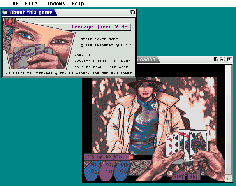Click the stacked-pages icon in About window title bar
The image size is (236, 186).
[132, 12]
